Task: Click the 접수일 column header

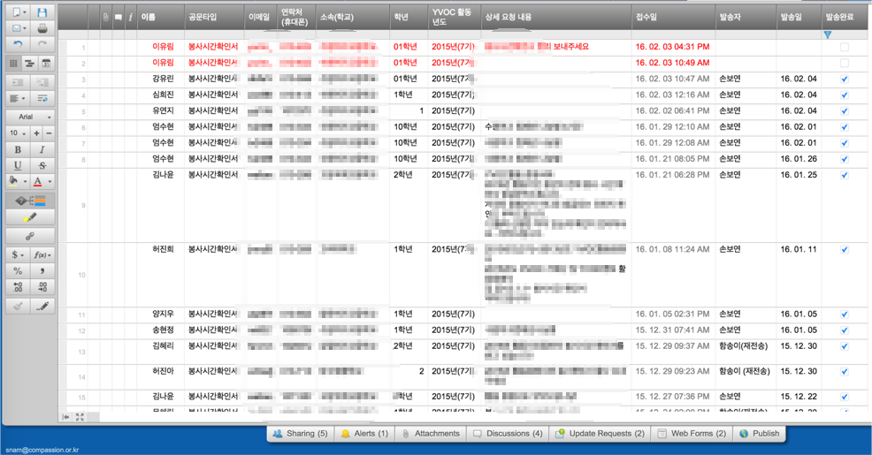Action: pyautogui.click(x=674, y=17)
